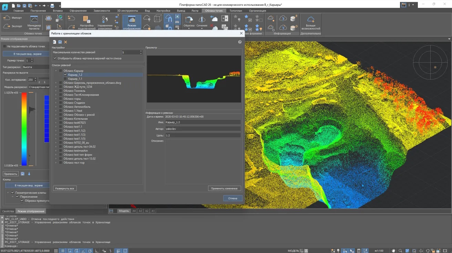452x253 pixels.
Task: Click the Отмена button in dialog
Action: tap(233, 198)
